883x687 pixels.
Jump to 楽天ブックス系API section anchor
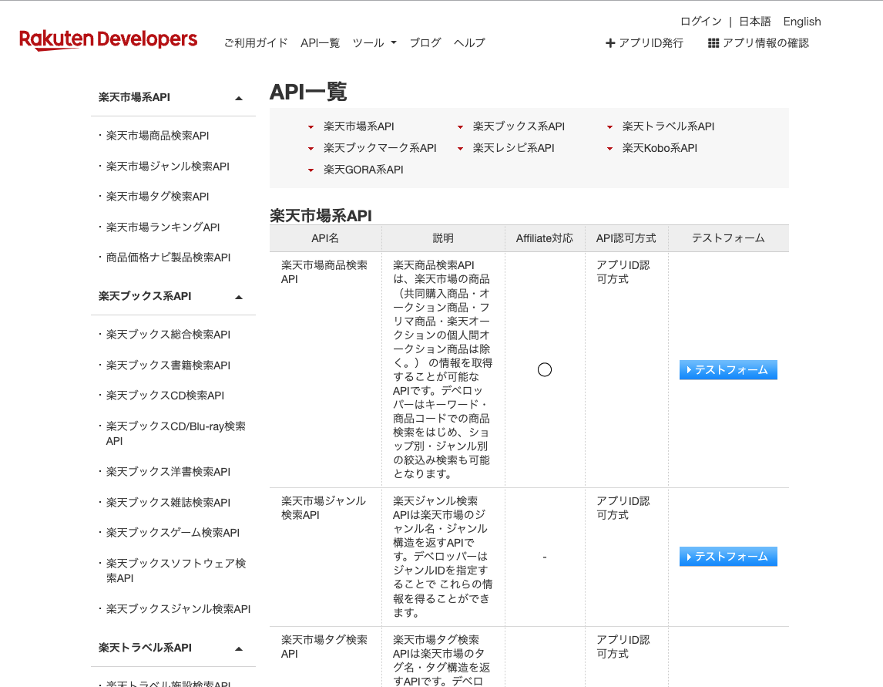click(x=519, y=126)
